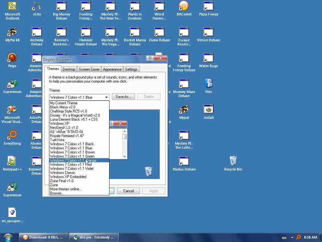
Task: Select the Water Bugs shortcut
Action: click(208, 60)
